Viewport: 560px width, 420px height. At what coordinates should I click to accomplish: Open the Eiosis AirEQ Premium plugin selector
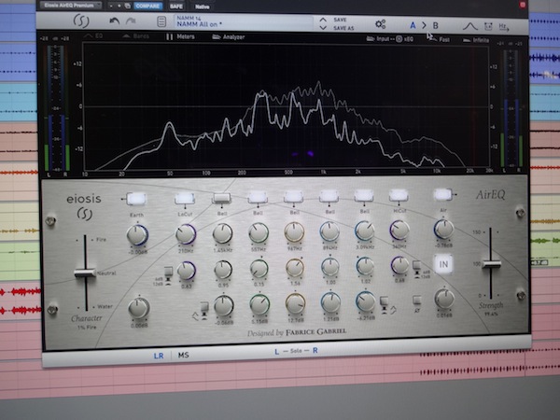[x=70, y=6]
